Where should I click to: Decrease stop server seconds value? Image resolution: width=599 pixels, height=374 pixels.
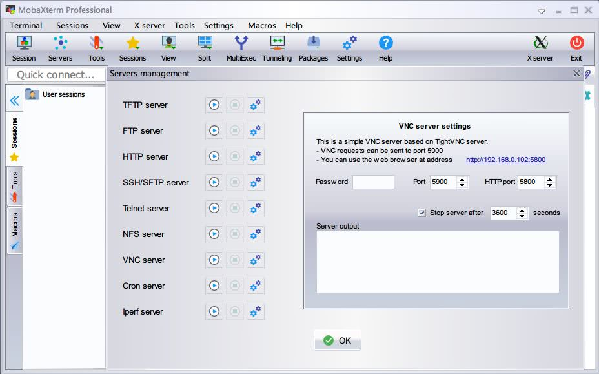(522, 216)
